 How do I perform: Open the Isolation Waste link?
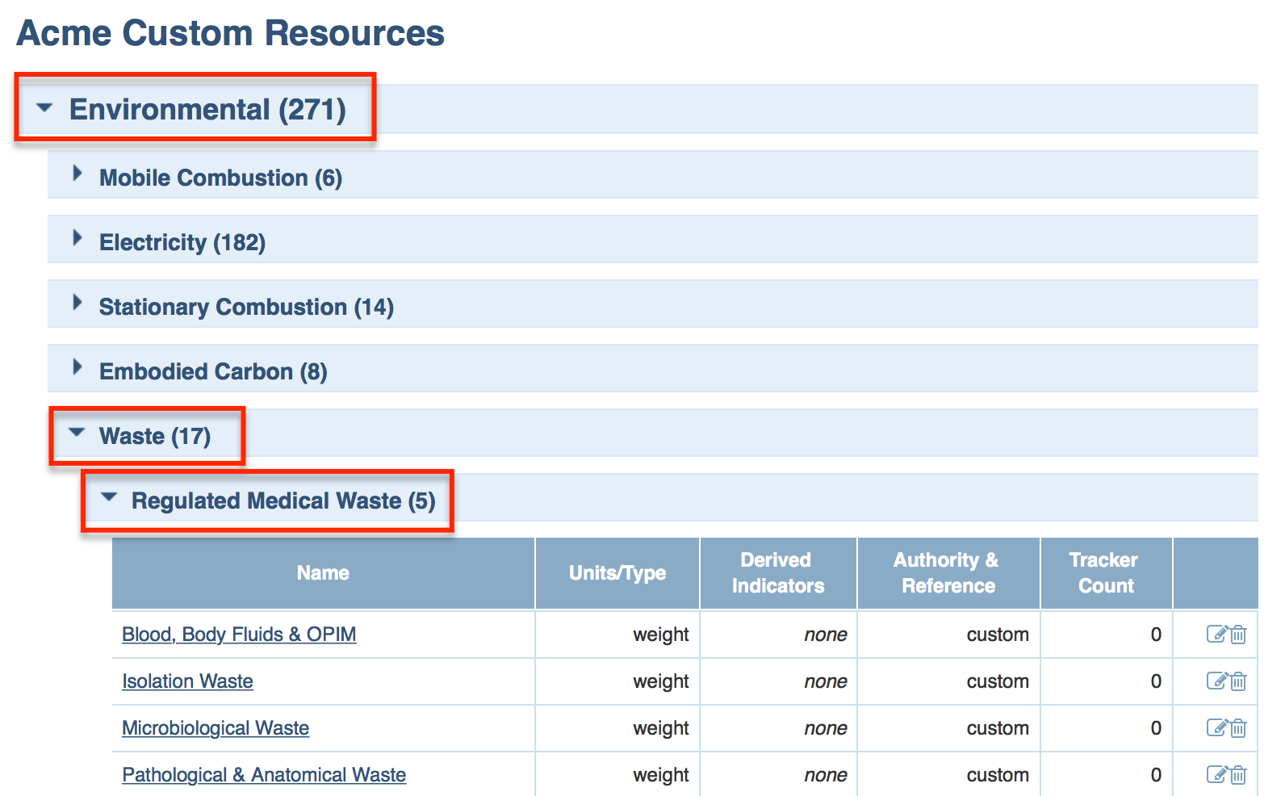(x=187, y=681)
